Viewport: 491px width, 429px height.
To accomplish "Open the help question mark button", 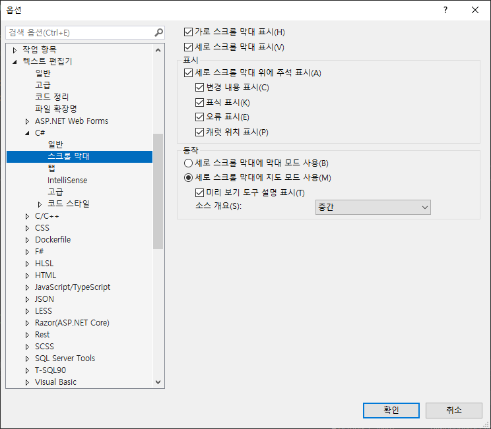I will (445, 10).
